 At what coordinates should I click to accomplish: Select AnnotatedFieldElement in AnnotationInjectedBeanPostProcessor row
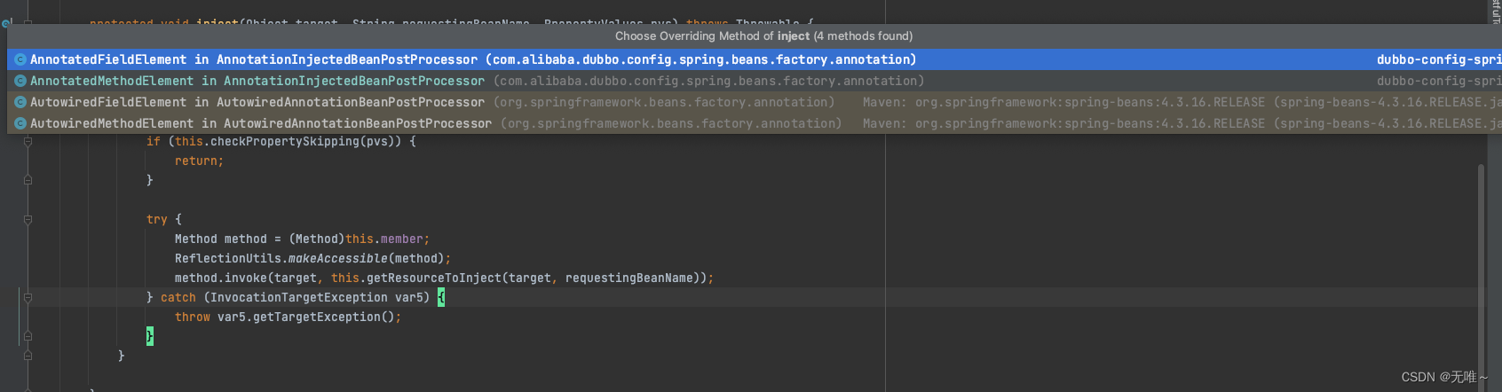click(x=755, y=59)
